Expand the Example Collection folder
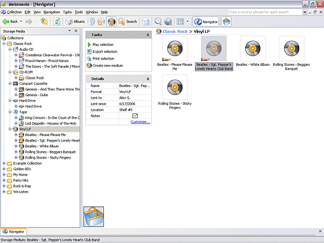Viewport: 324px width, 243px height. point(4,163)
